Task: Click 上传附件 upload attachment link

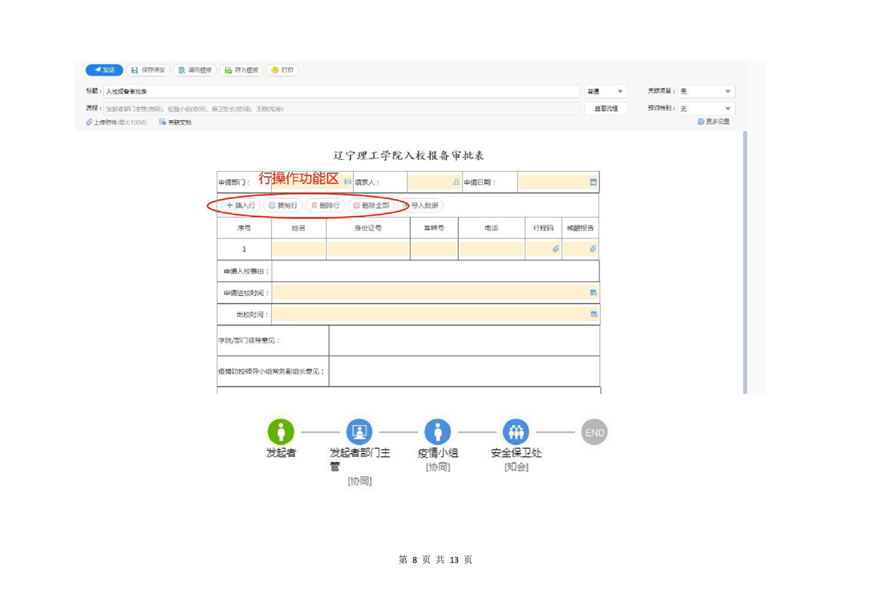Action: click(x=116, y=122)
